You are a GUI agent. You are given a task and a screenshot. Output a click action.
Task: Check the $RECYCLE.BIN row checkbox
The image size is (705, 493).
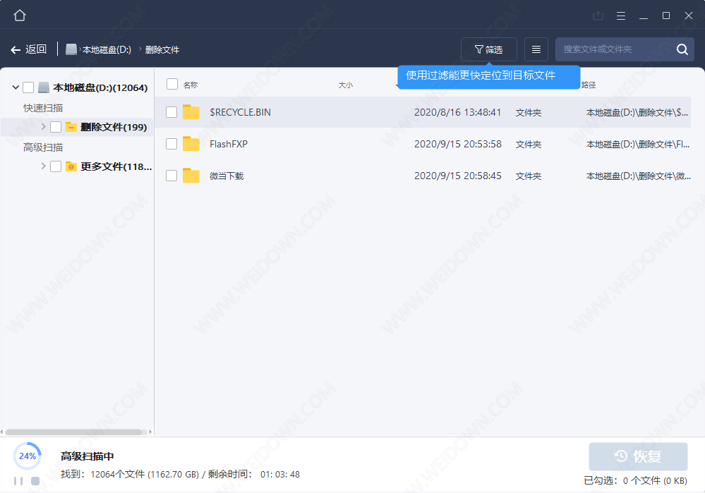(x=171, y=112)
